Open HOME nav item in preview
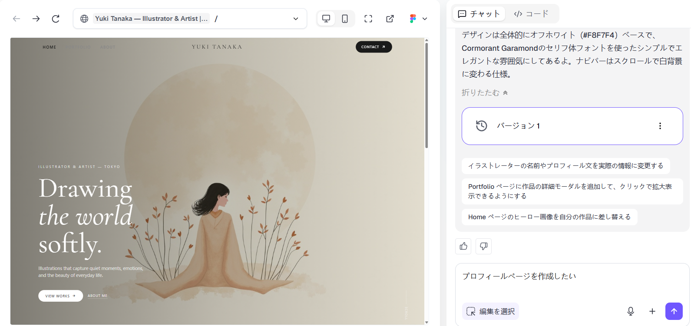The height and width of the screenshot is (326, 691). (50, 47)
